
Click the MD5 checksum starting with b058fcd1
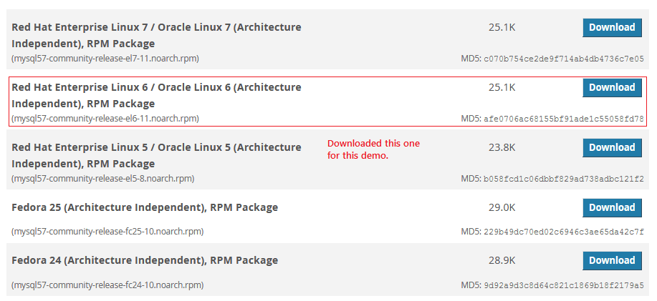click(564, 179)
